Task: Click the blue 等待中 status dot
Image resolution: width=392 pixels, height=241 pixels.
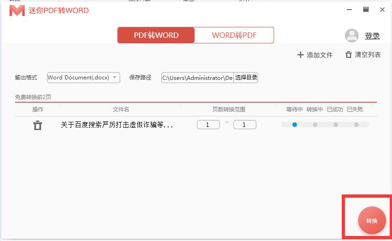Action: (295, 125)
